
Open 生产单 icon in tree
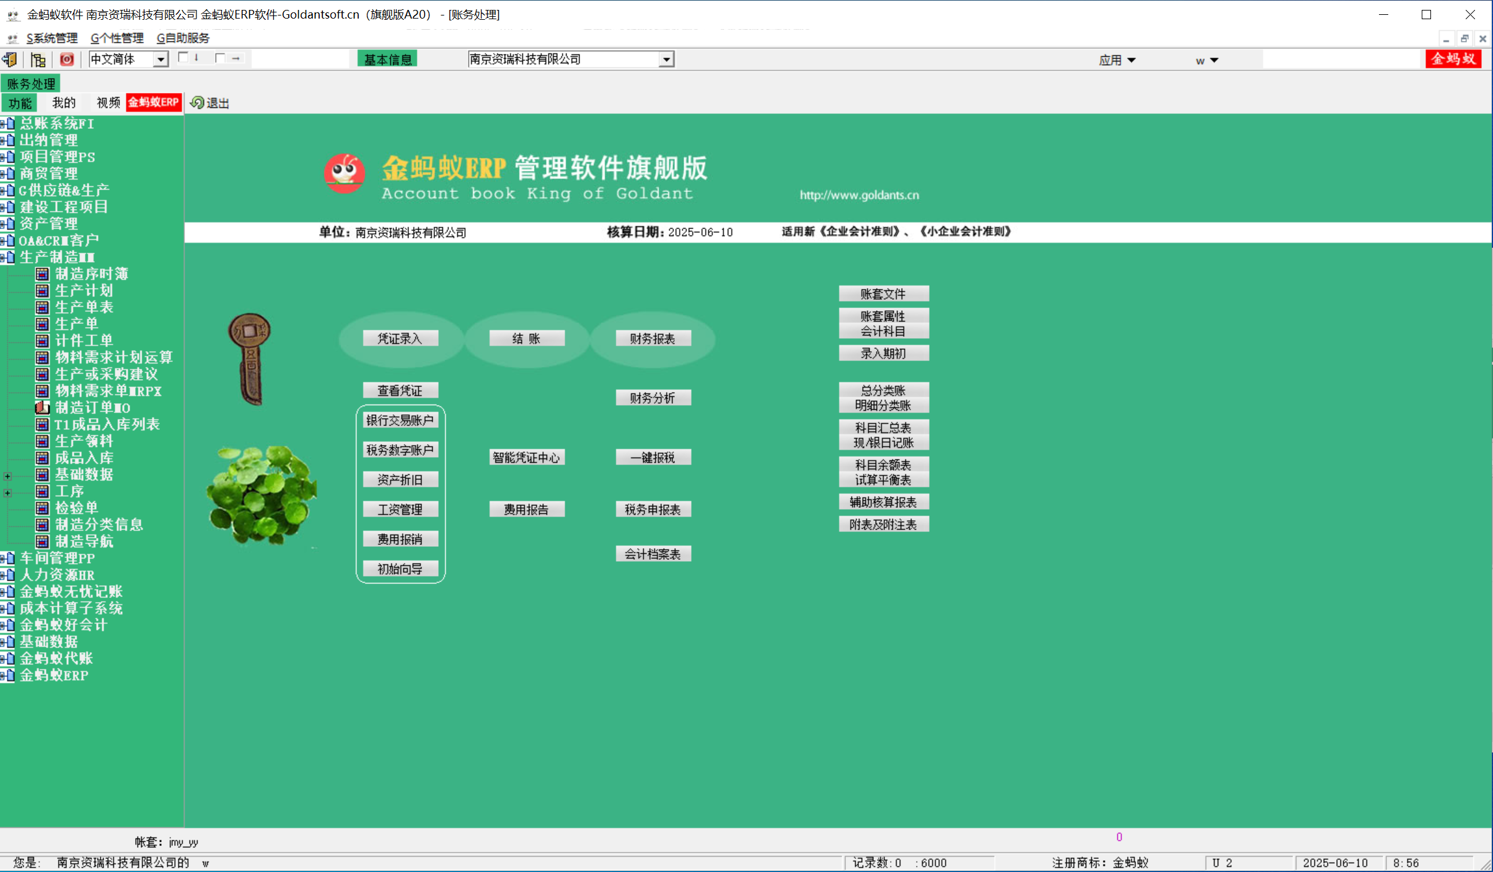(42, 324)
